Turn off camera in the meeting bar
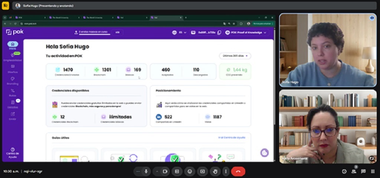This screenshot has width=380, height=178. click(x=165, y=171)
